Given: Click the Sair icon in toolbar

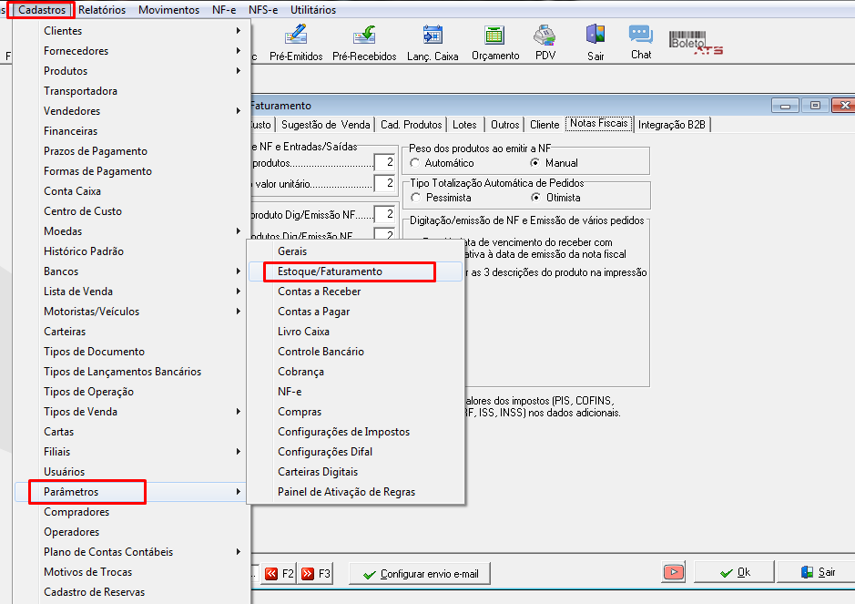Looking at the screenshot, I should (x=595, y=42).
